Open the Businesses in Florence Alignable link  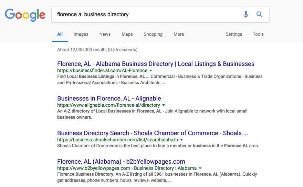[x=109, y=98]
